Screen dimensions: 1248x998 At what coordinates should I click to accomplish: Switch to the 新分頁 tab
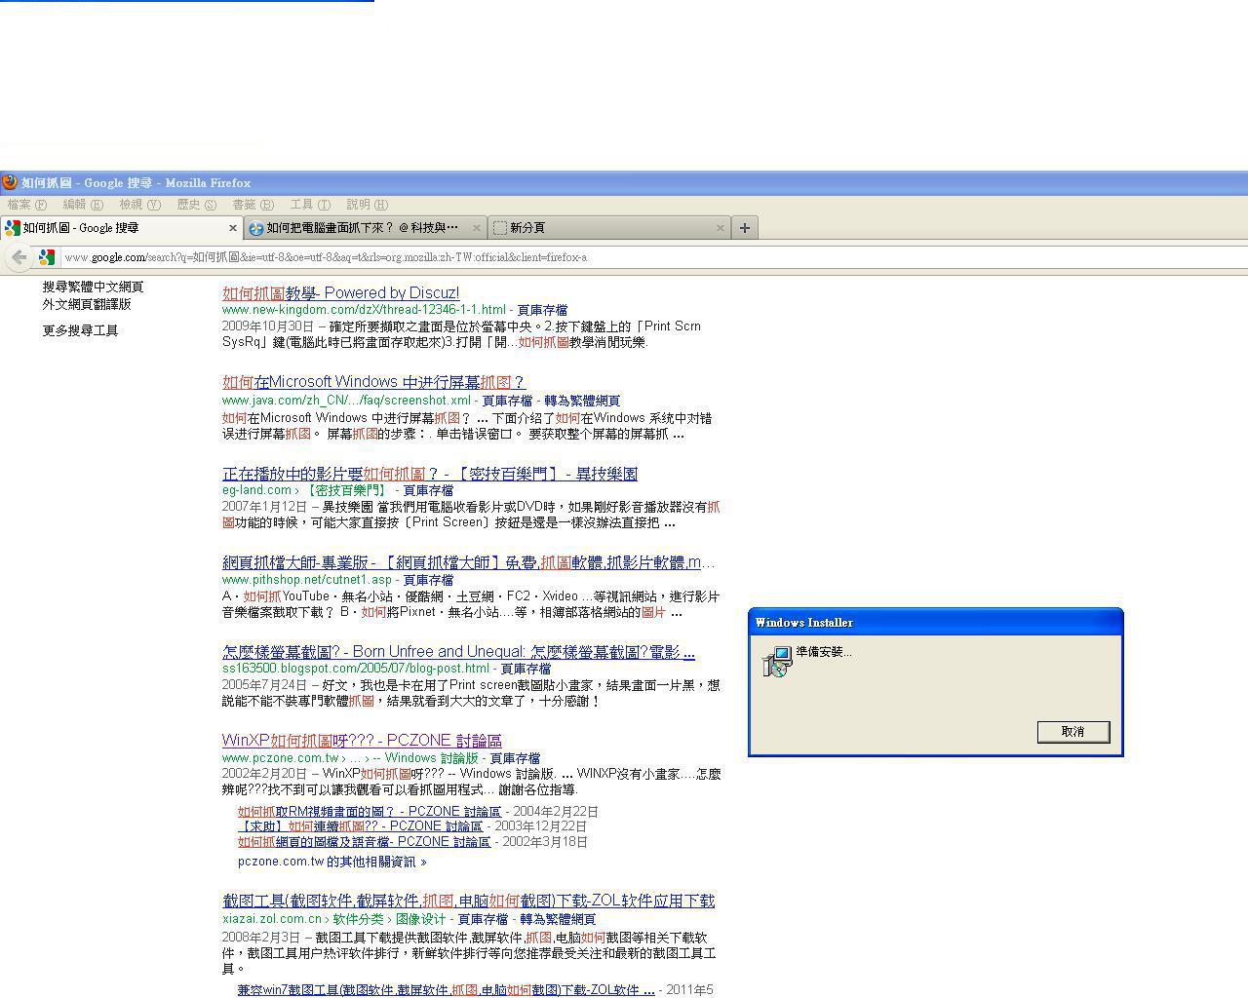click(x=609, y=228)
